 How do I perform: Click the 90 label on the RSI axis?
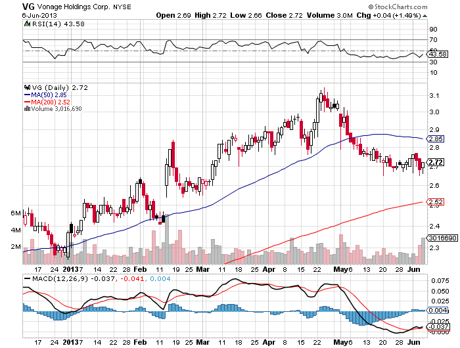(433, 29)
